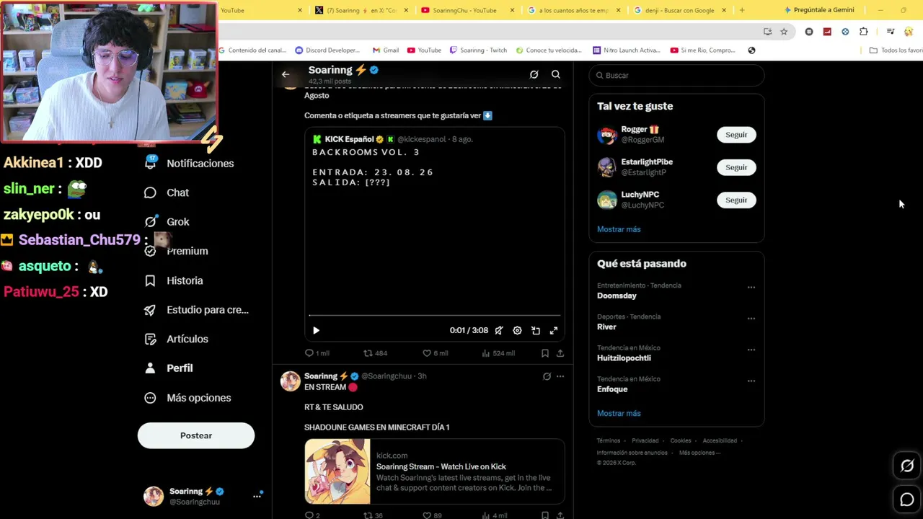Click Mostrar más under Tal vez te guste
This screenshot has width=923, height=519.
(x=619, y=229)
